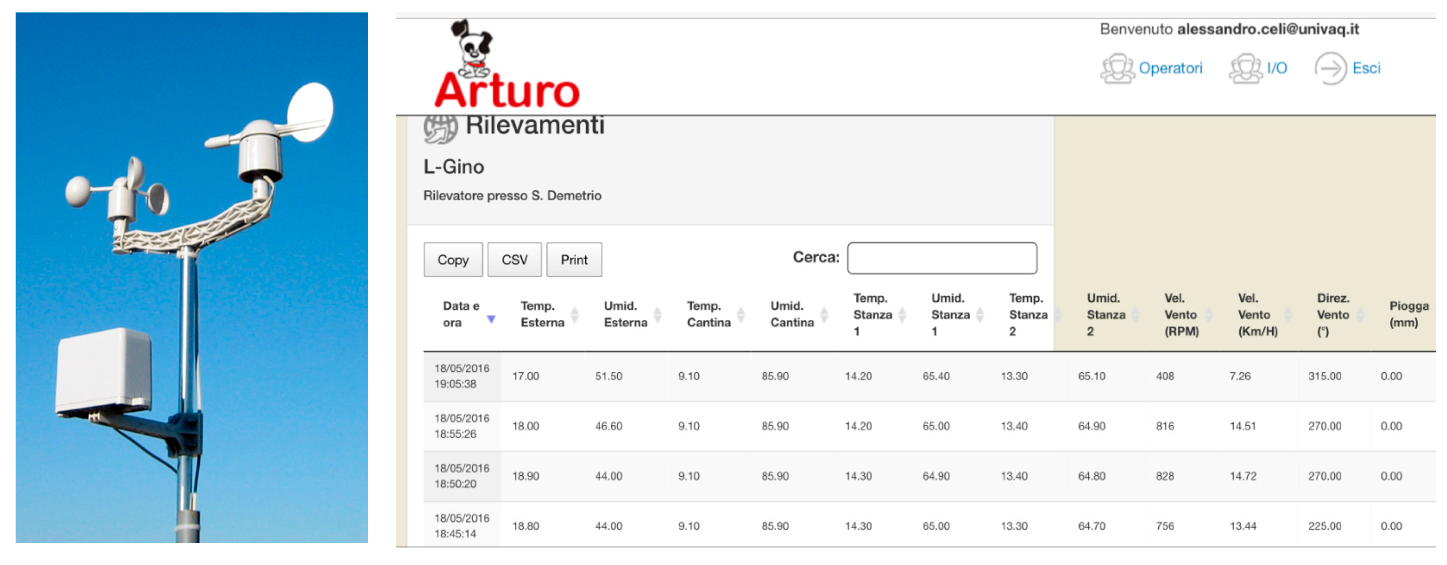Sort by Umid. Esterna column arrows

coord(657,315)
